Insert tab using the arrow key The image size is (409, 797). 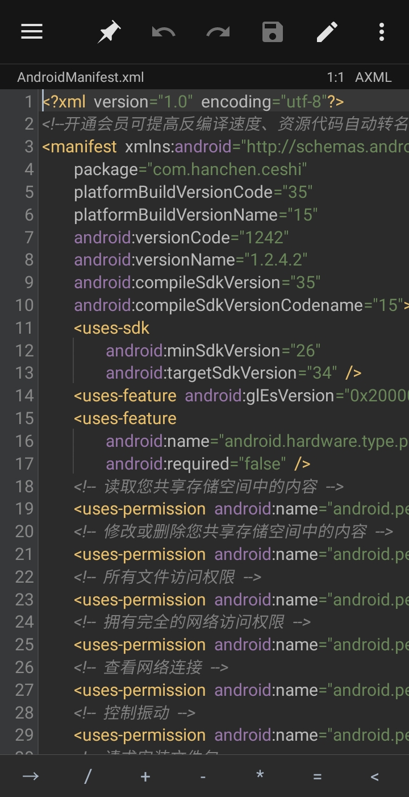pyautogui.click(x=30, y=776)
